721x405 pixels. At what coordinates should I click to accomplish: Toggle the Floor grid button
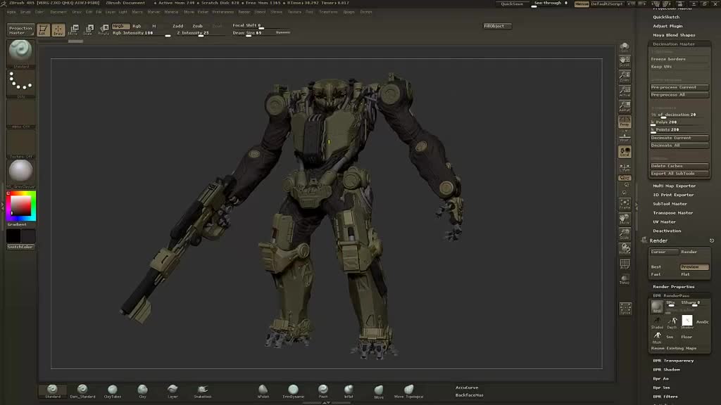point(625,136)
